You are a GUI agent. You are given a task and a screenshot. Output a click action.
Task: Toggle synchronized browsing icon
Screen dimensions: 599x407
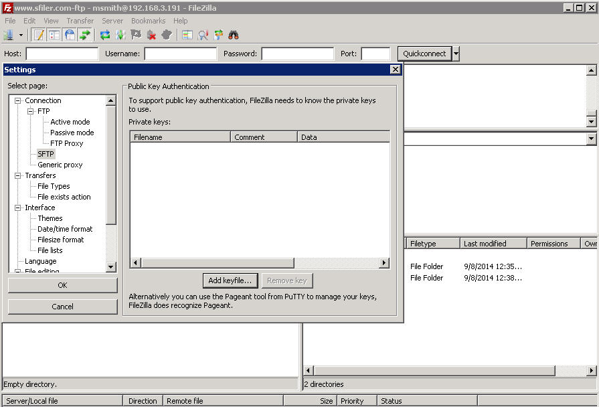coord(218,35)
